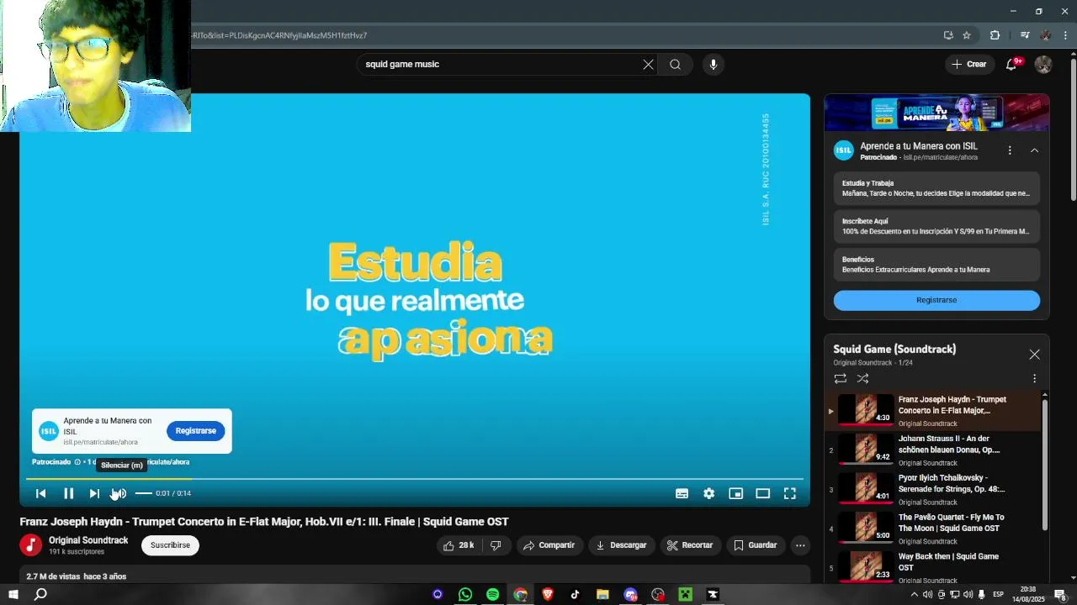Open the Beneficios ad link

[936, 265]
